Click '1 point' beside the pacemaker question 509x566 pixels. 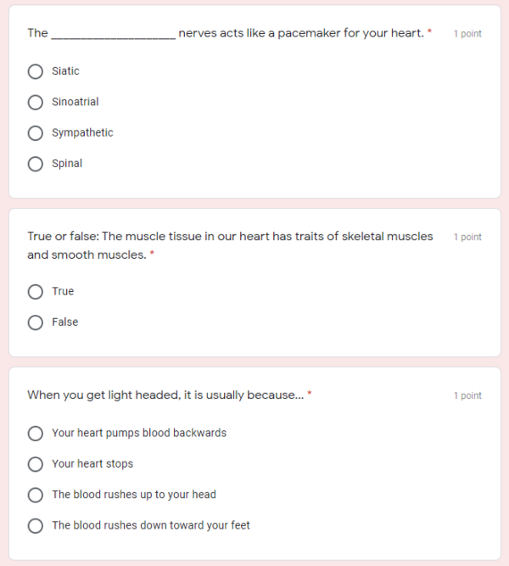467,34
